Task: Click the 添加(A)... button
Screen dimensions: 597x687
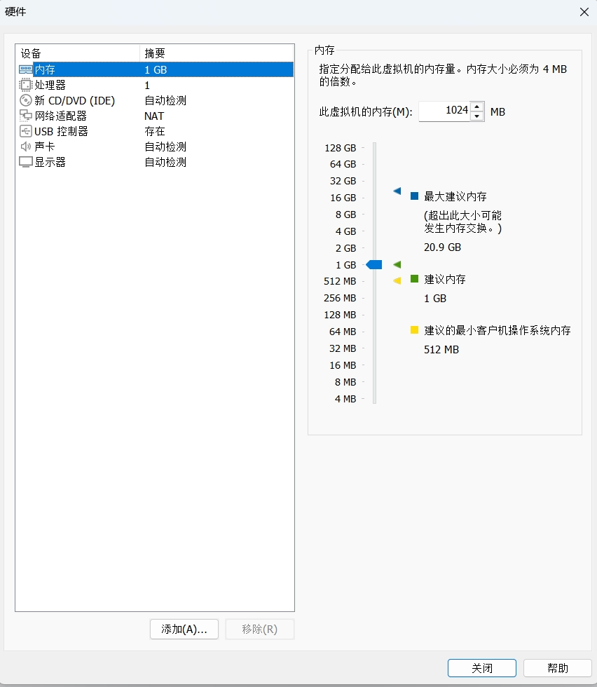Action: [184, 630]
